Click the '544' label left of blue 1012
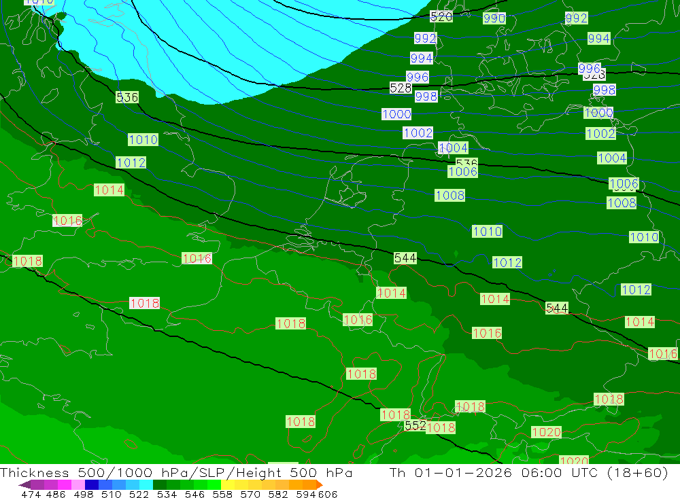680x498 pixels. click(x=405, y=258)
